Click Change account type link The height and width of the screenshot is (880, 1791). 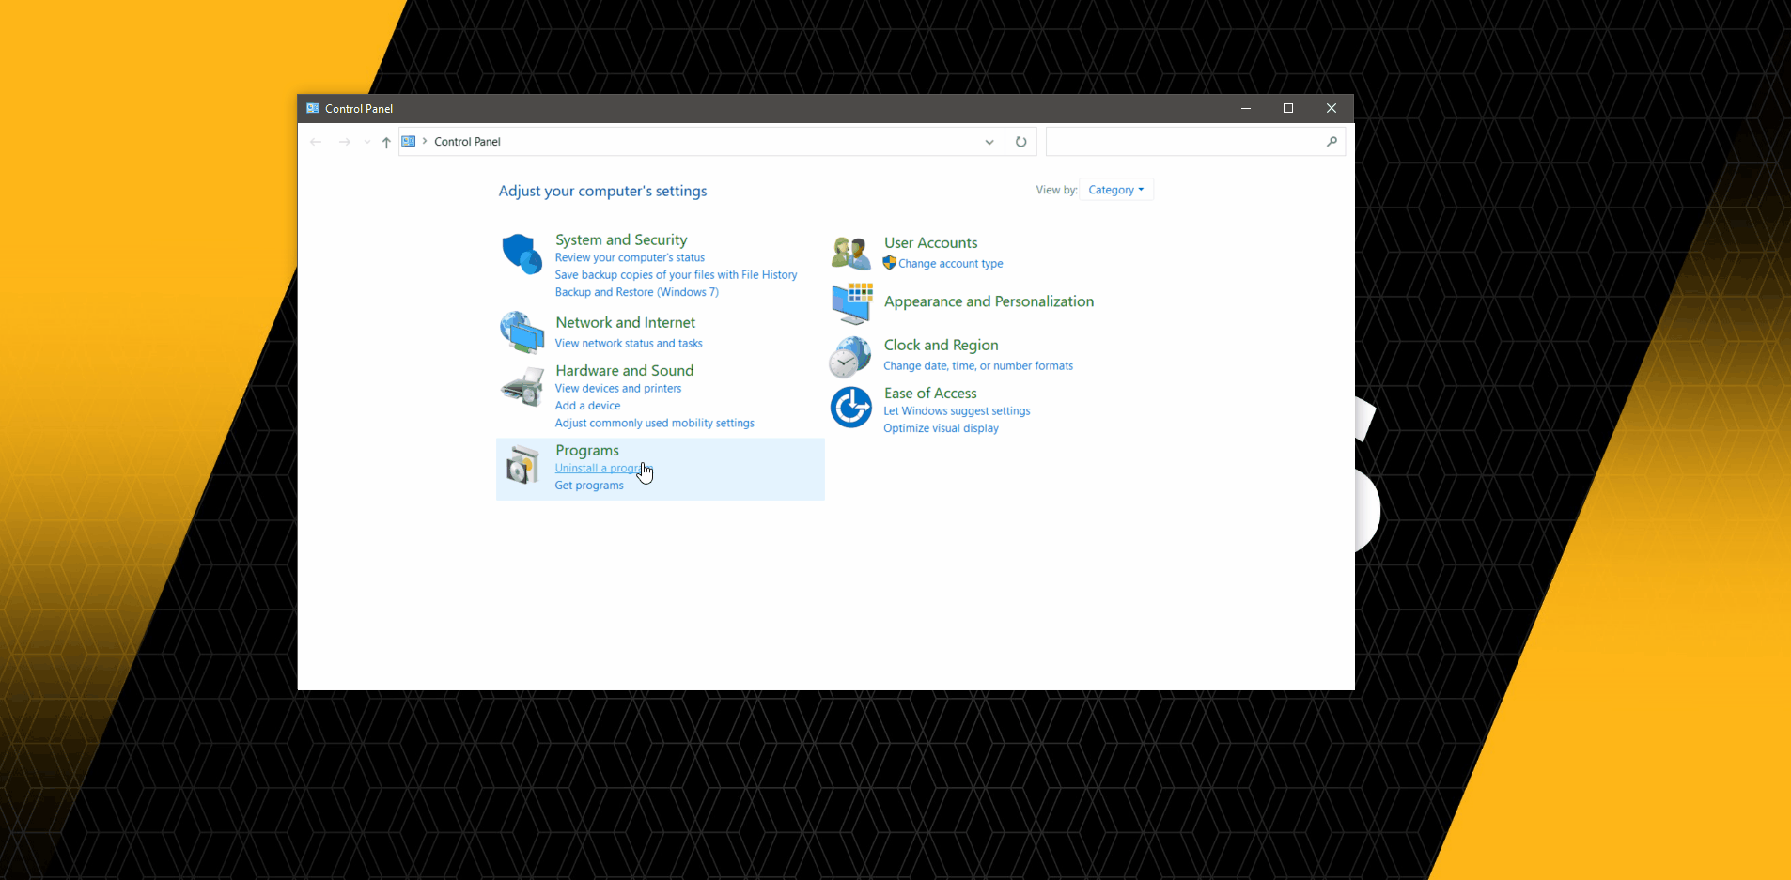tap(950, 264)
